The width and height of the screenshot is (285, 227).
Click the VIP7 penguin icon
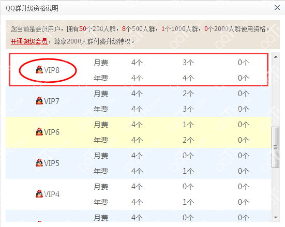tap(39, 101)
